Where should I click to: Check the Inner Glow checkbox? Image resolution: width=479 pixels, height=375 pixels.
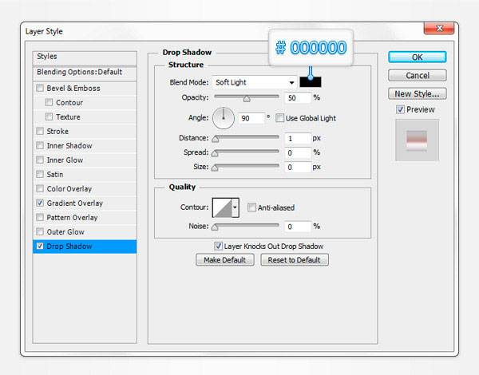tap(40, 160)
